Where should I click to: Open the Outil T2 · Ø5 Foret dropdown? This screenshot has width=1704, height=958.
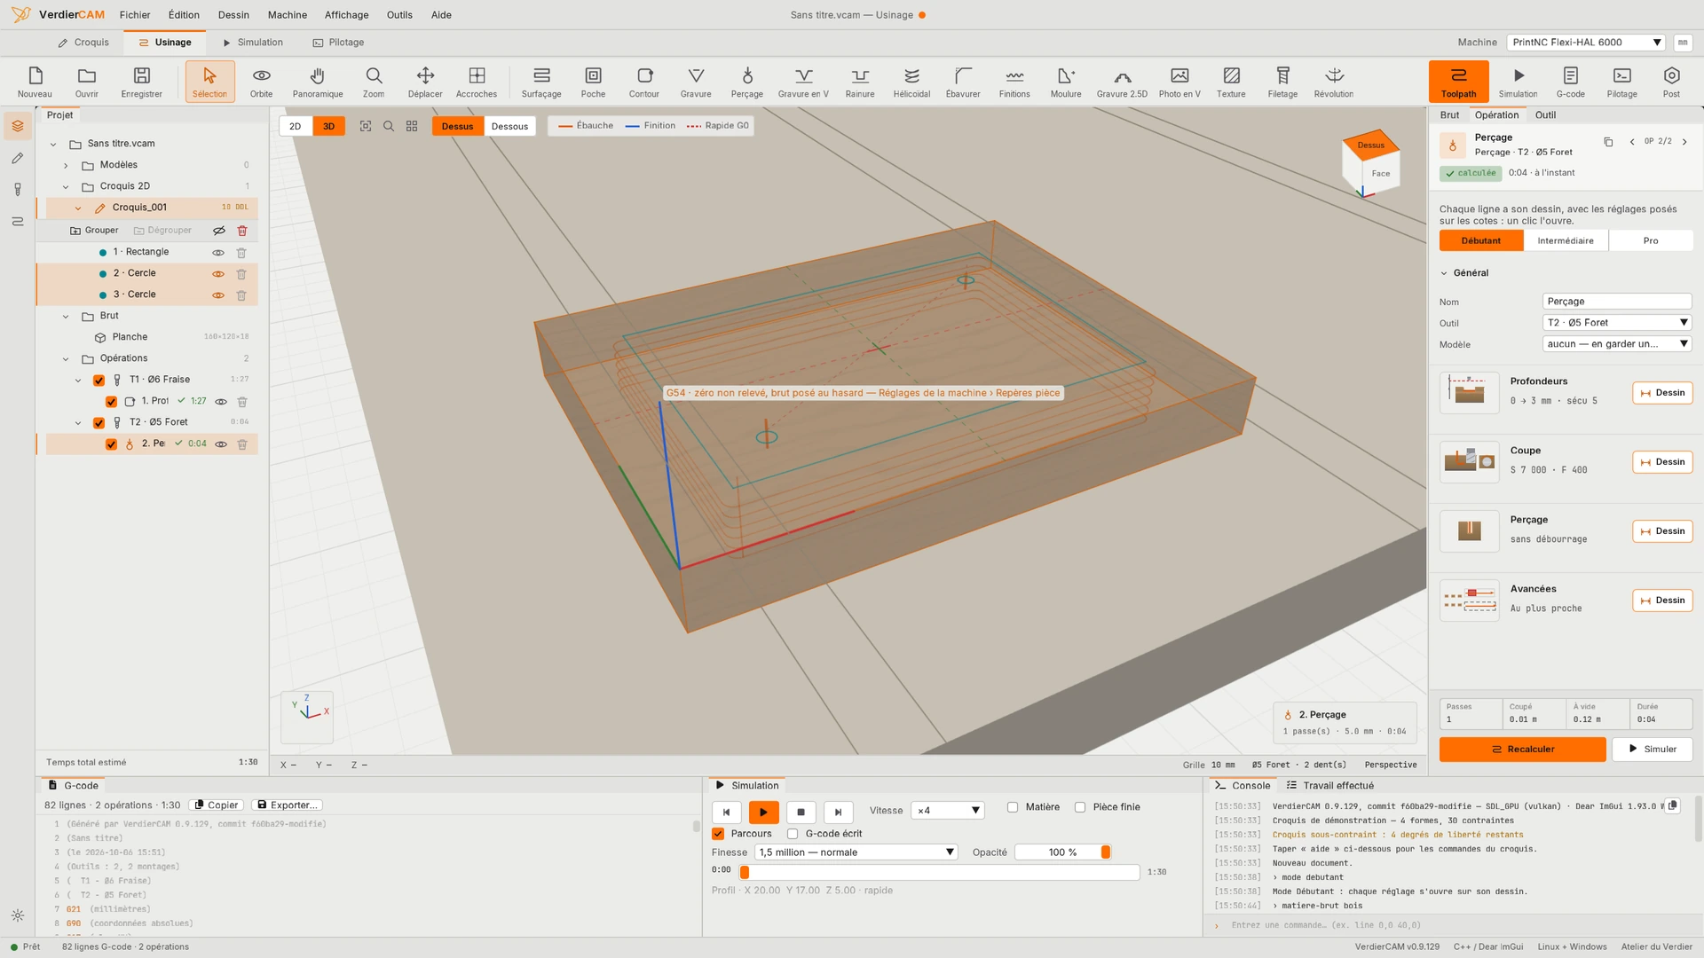coord(1617,323)
